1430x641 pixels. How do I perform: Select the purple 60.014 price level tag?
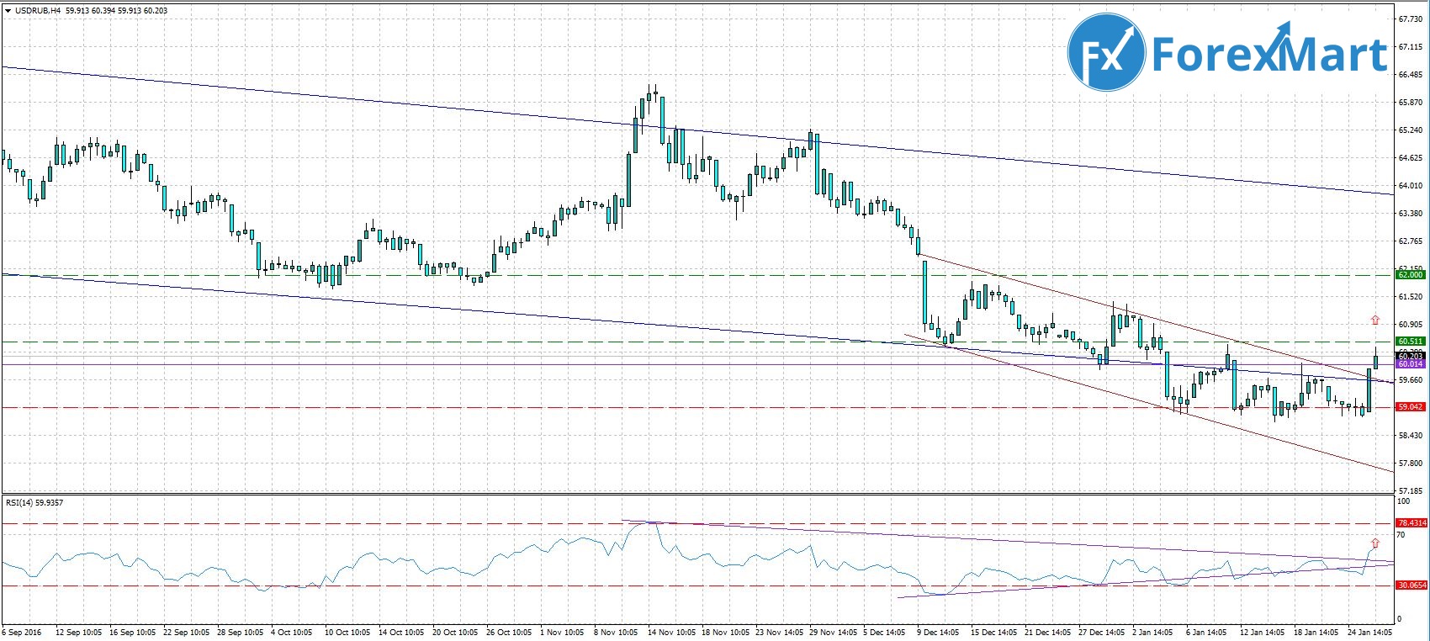1410,363
